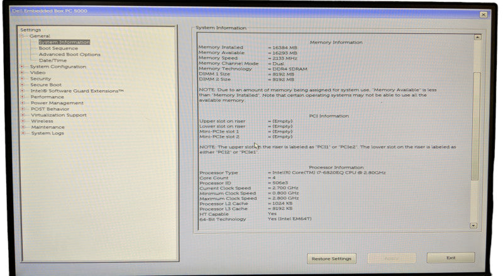Screen dimensions: 503x276
Task: Click the Restore Settings button
Action: [x=331, y=258]
